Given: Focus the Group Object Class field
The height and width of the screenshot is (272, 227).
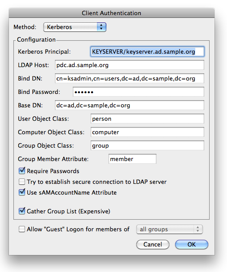Looking at the screenshot, I should [147, 145].
